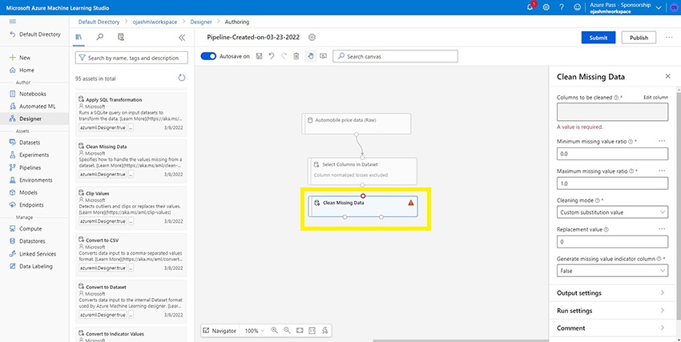Viewport: 681px width, 342px height.
Task: Toggle the Navigator view
Action: click(220, 331)
